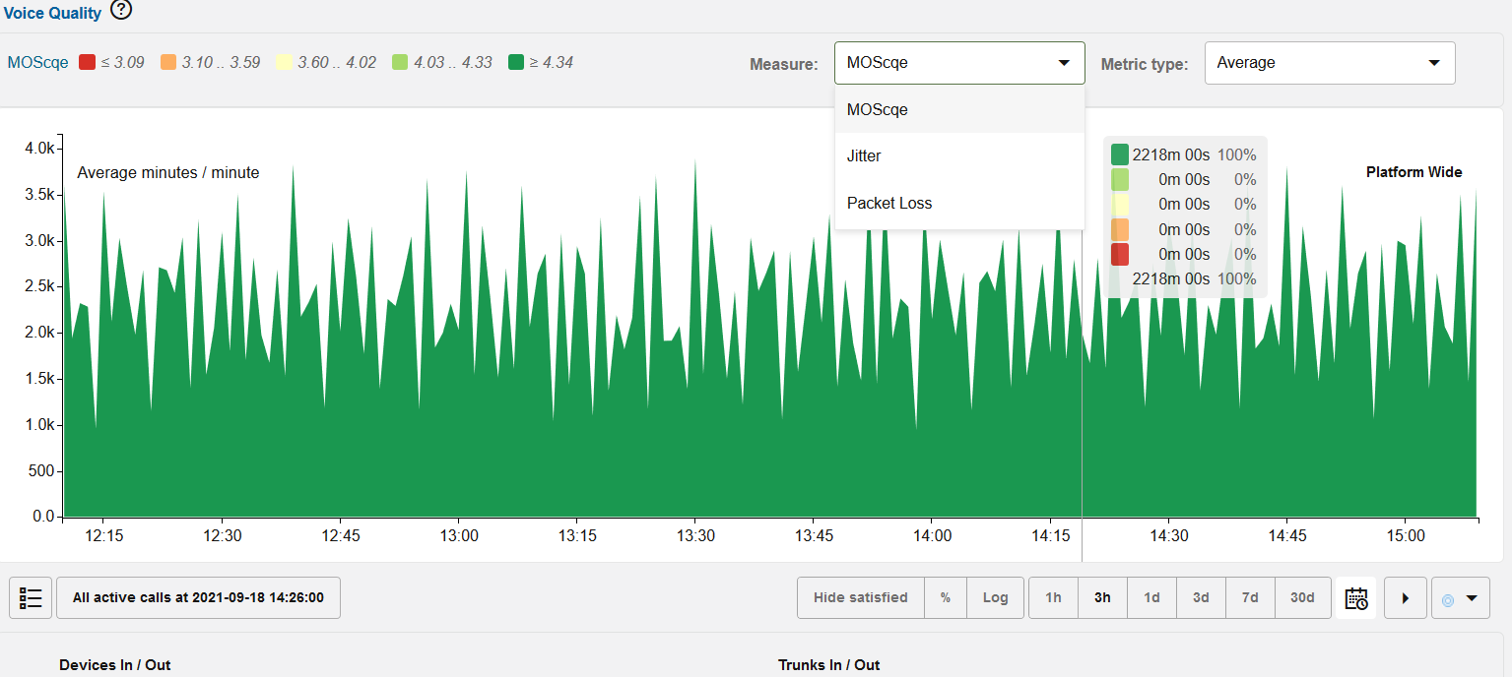
Task: Click the red ≤ 3.09 MOScqe swatch
Action: 87,63
